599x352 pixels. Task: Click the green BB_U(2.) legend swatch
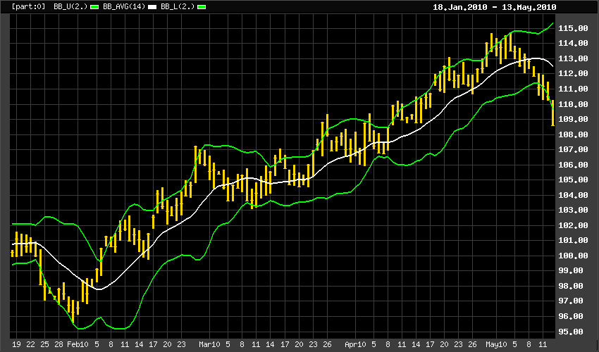click(94, 7)
